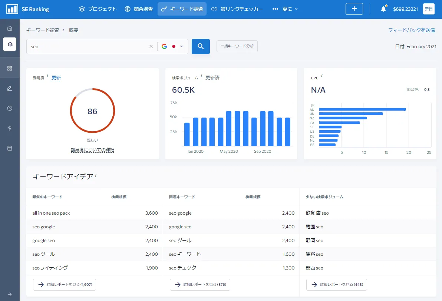Click the 60.5K search volume figure
Screen dimensions: 442x301
pyautogui.click(x=183, y=90)
